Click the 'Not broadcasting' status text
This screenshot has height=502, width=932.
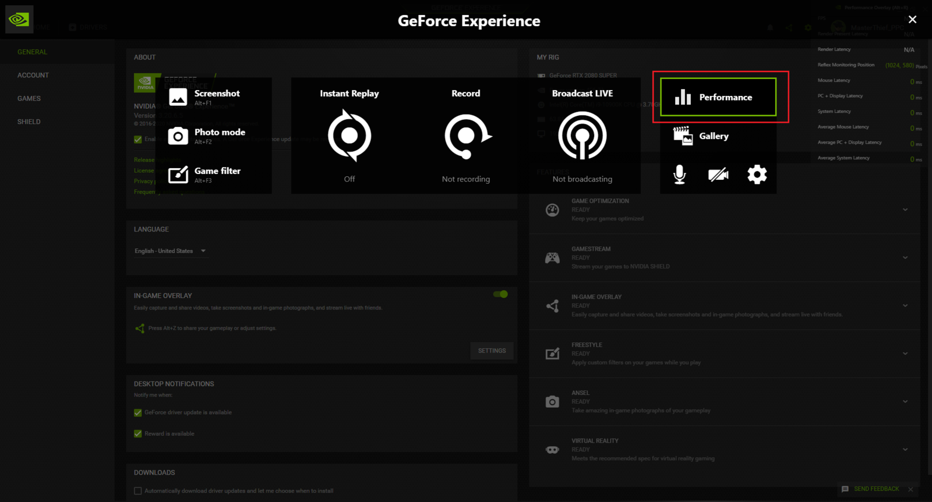tap(582, 179)
